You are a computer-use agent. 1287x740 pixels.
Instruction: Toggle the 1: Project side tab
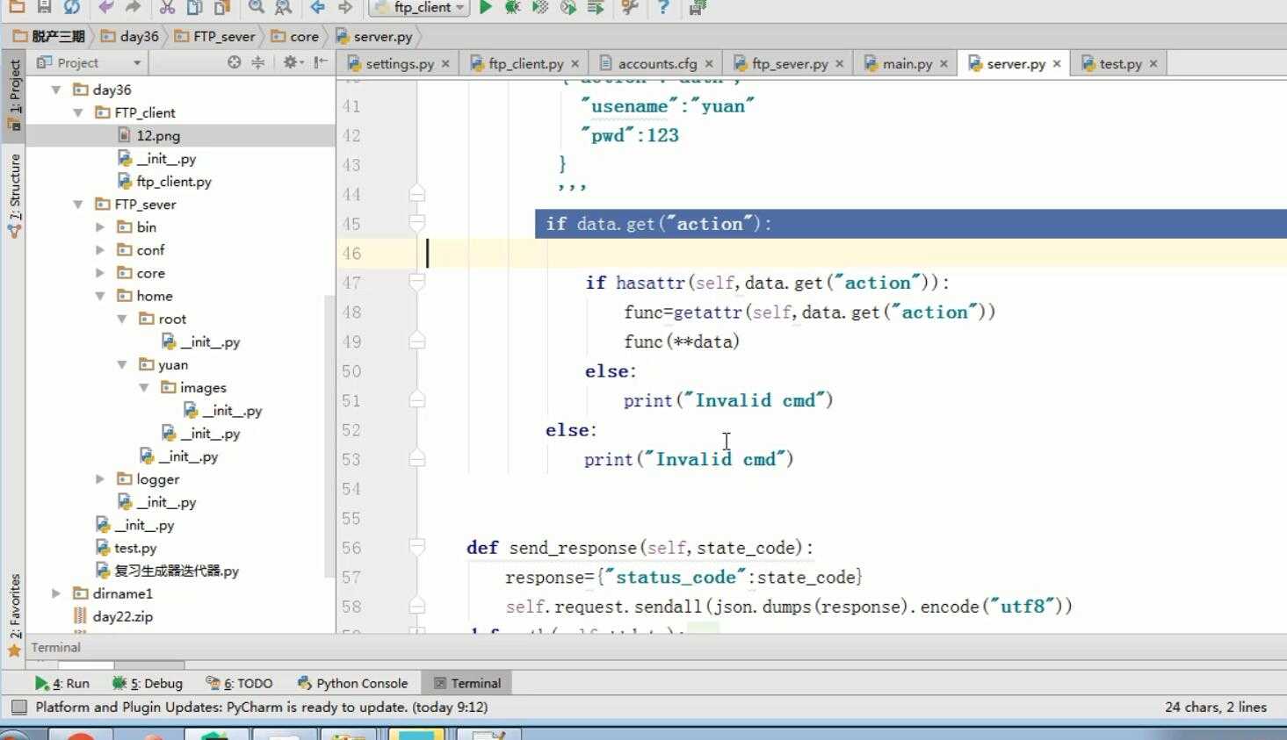coord(14,95)
